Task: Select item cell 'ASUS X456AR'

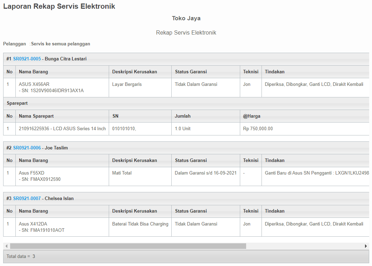Action: pos(34,84)
